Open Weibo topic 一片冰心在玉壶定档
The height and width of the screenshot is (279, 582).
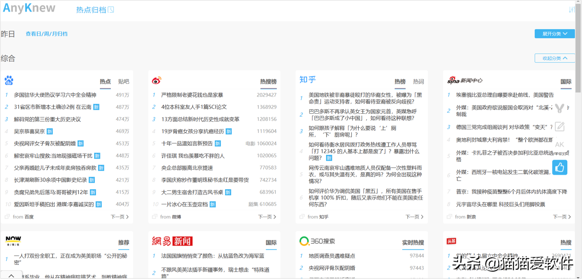tap(184, 204)
